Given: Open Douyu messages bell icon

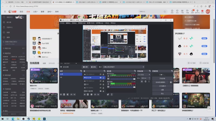Looking at the screenshot, I should click(x=192, y=11).
